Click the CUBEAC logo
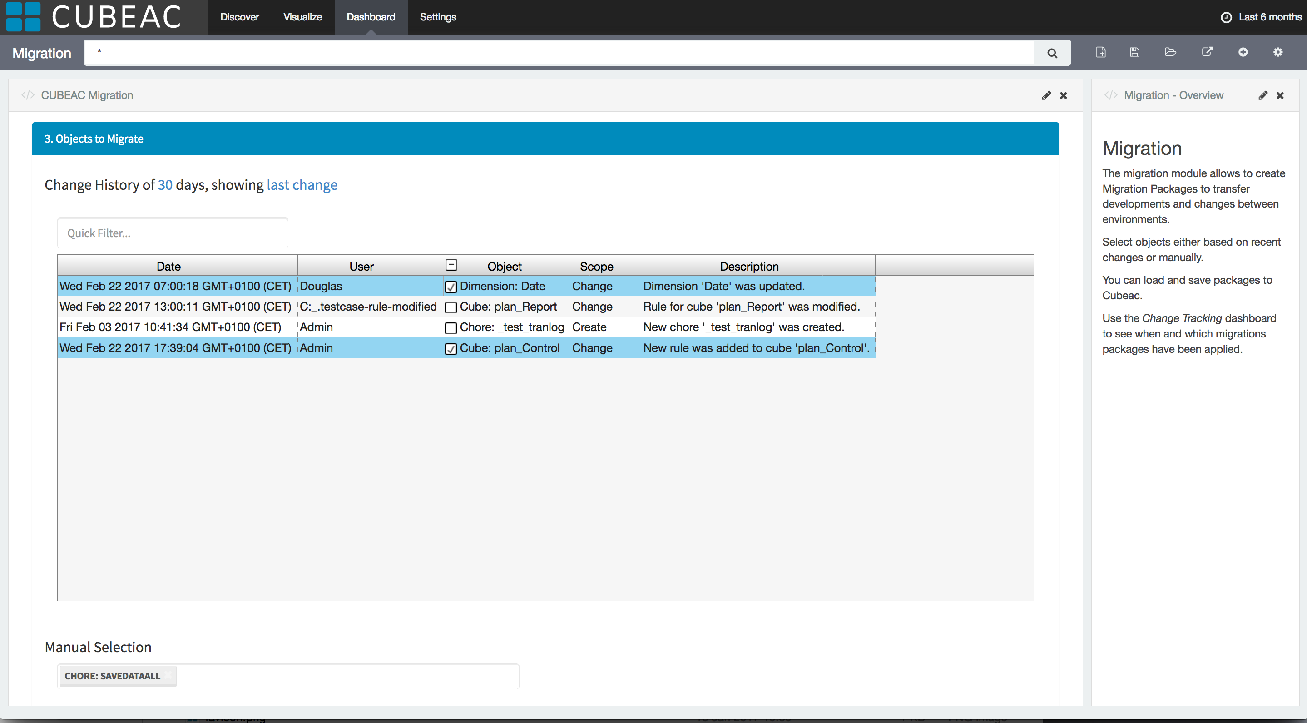Screen dimensions: 1307x723 tap(94, 17)
